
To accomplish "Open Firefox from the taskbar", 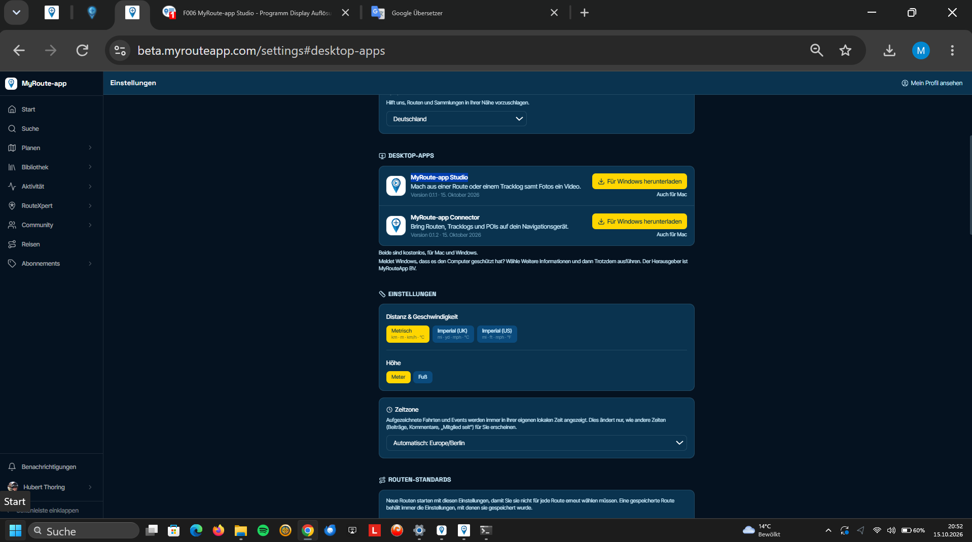I will [219, 530].
